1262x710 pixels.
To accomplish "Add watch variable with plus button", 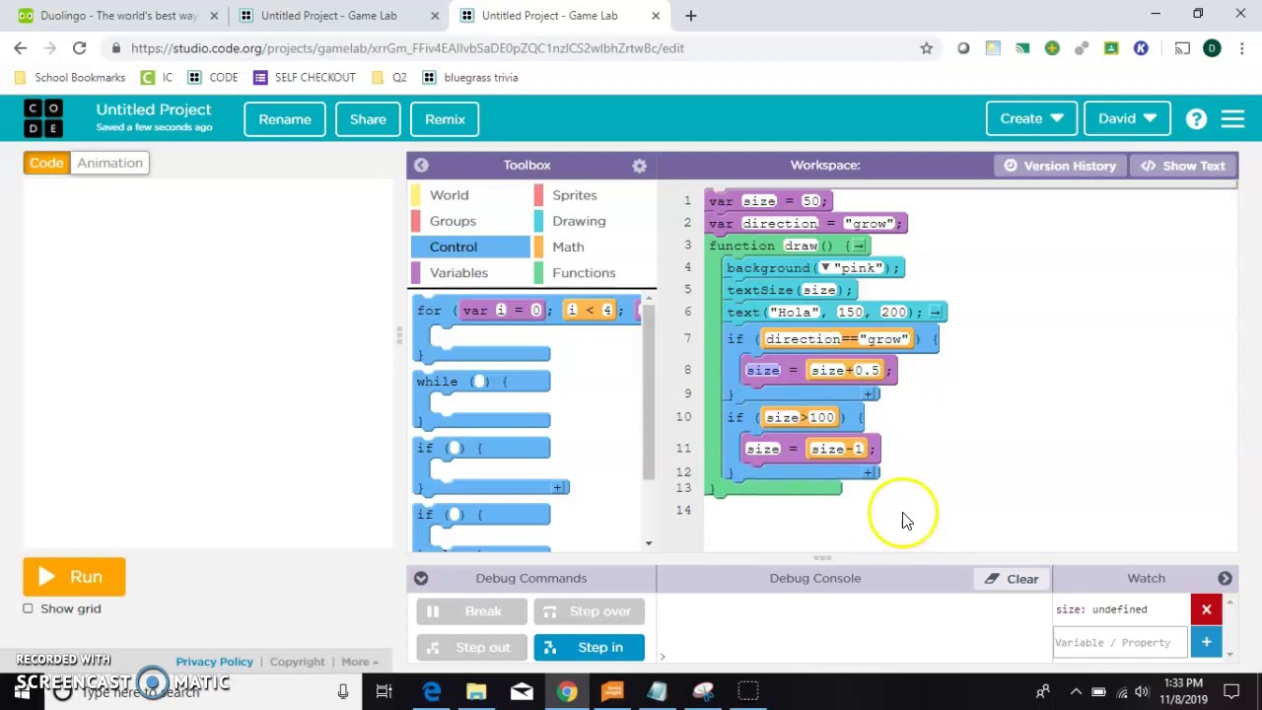I will click(1206, 643).
